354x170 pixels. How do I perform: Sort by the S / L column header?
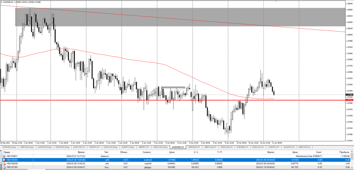pyautogui.click(x=196, y=152)
